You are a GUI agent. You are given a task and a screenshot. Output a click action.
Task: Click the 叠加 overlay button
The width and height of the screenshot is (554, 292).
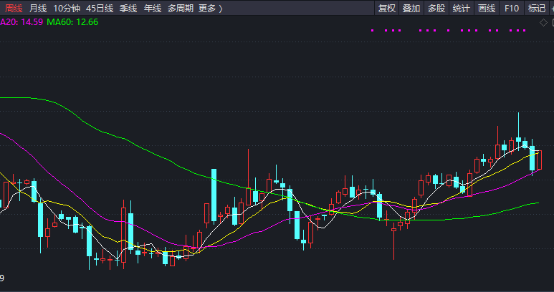pos(411,8)
